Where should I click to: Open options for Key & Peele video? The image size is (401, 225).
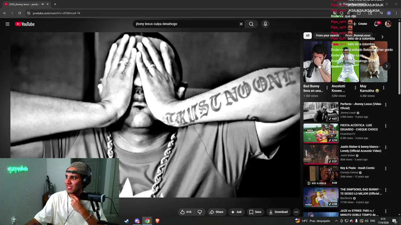386,168
